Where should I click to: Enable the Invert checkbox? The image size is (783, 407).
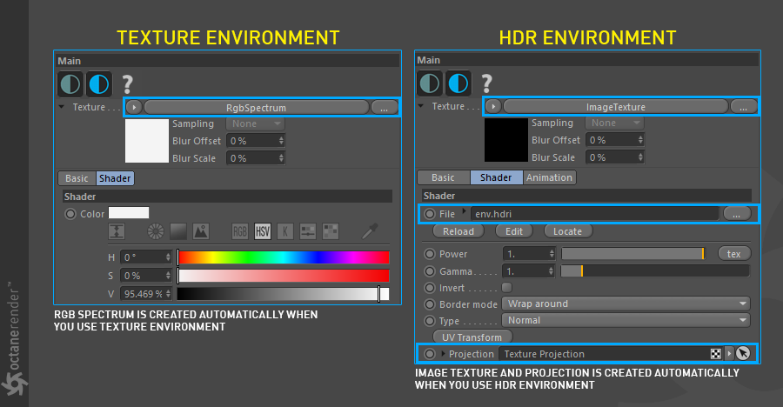[507, 287]
